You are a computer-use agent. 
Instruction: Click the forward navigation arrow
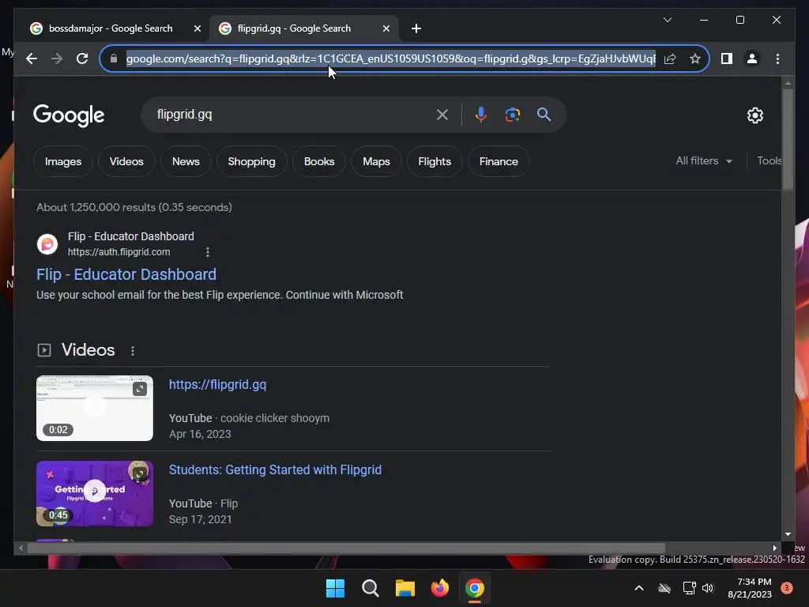click(57, 58)
